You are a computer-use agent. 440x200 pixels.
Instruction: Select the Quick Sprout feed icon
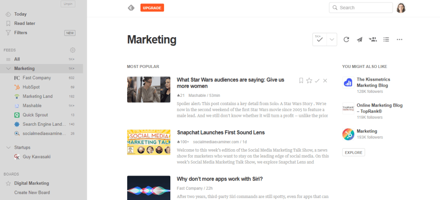[17, 115]
